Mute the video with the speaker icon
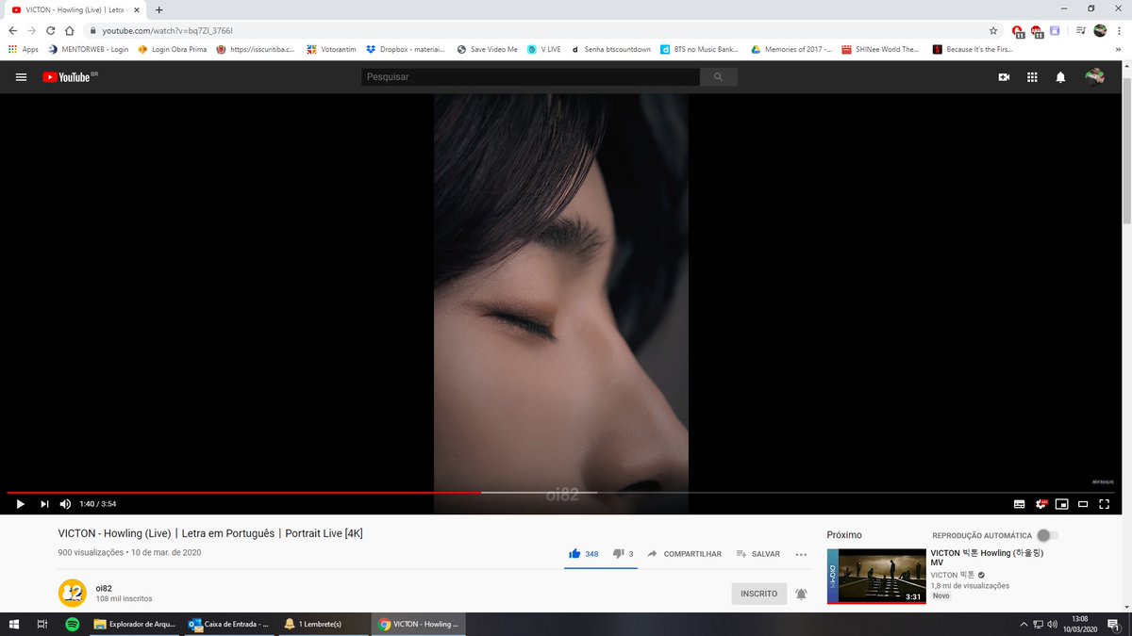The image size is (1132, 636). point(65,504)
